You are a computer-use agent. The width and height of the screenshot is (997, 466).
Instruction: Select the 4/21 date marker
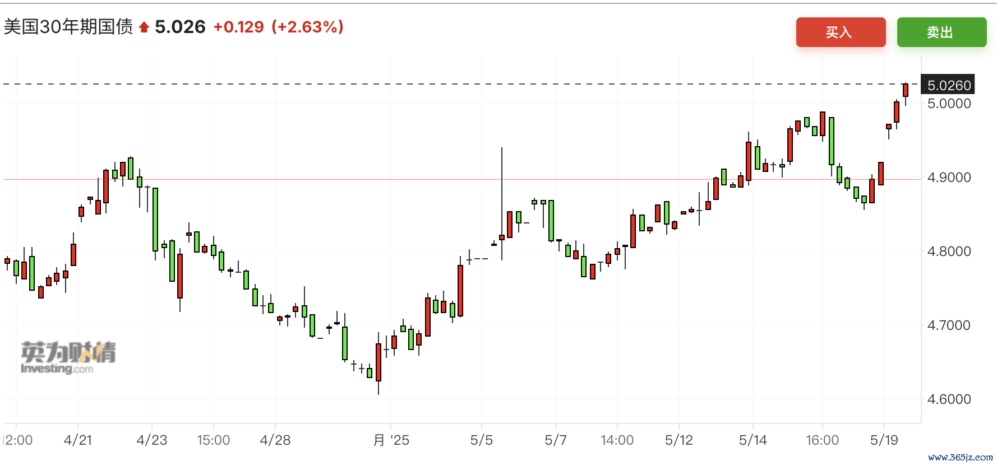coord(78,440)
